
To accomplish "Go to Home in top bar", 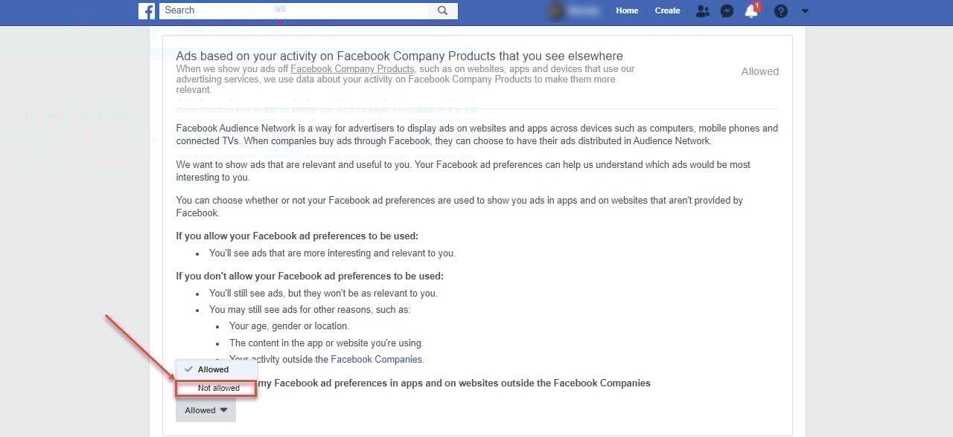I will tap(627, 10).
